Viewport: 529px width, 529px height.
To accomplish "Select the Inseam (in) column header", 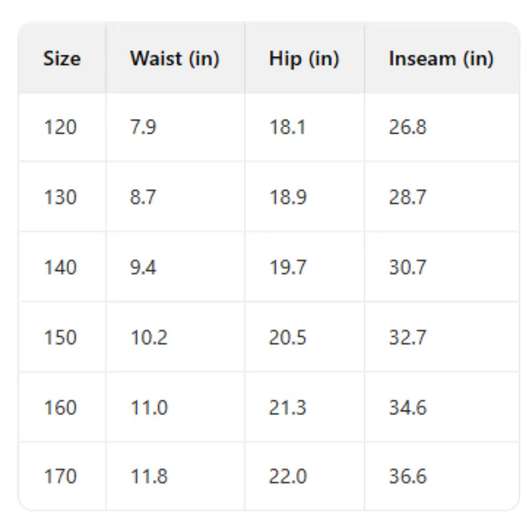I will click(441, 59).
